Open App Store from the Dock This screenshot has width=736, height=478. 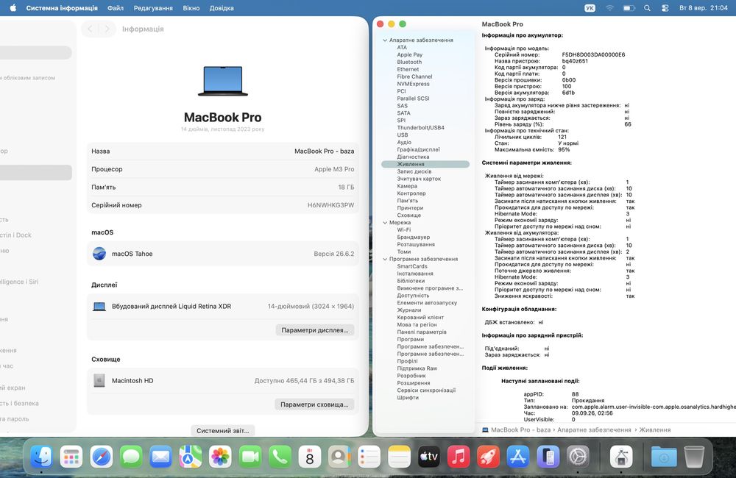[517, 457]
